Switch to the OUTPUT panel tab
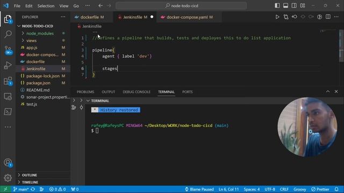Screen dimensions: 344x193 pos(108,92)
